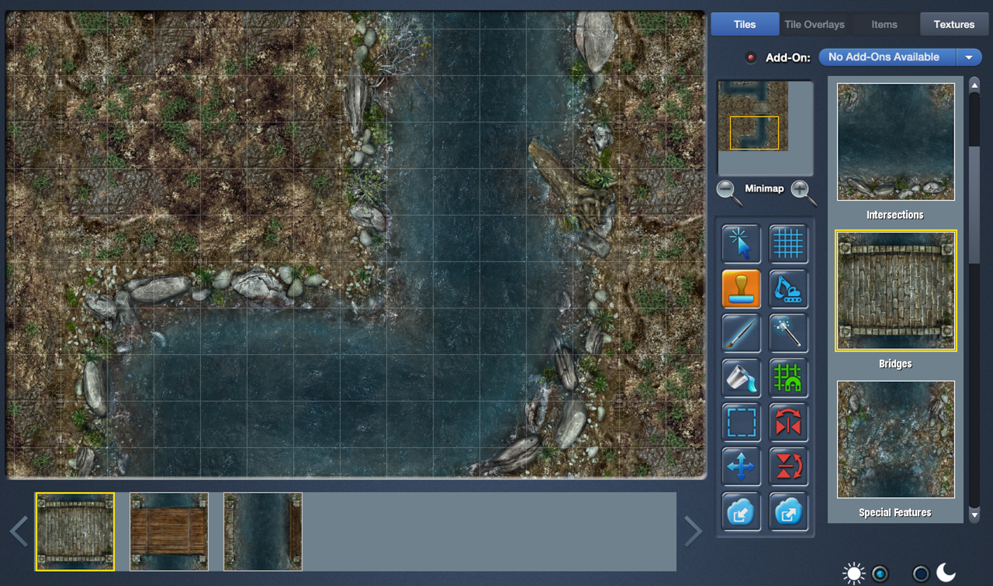Click the Add-On dropdown arrow button
This screenshot has height=586, width=993.
[x=969, y=57]
